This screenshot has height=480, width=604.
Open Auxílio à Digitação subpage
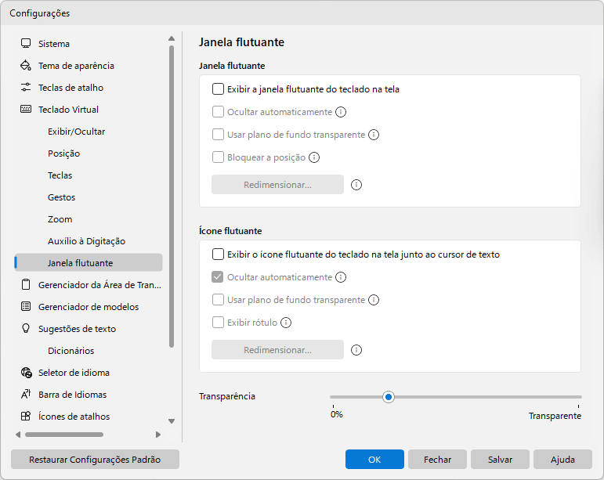coord(89,241)
